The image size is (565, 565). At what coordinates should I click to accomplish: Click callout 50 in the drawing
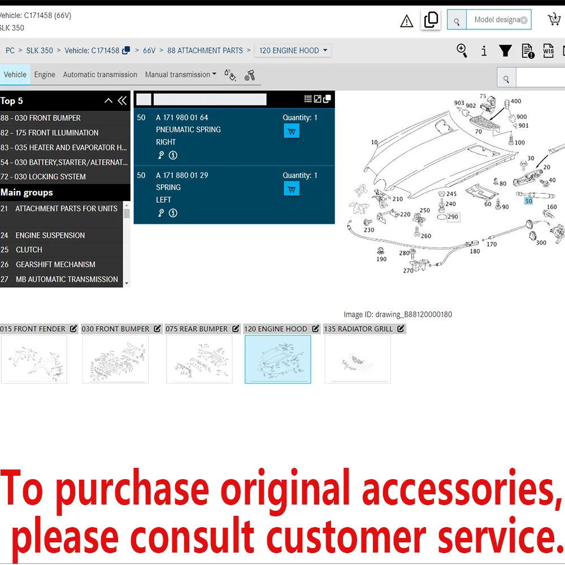pos(528,201)
